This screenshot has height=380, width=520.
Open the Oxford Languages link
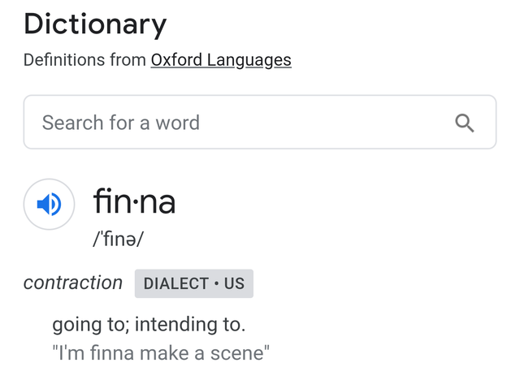tap(221, 60)
